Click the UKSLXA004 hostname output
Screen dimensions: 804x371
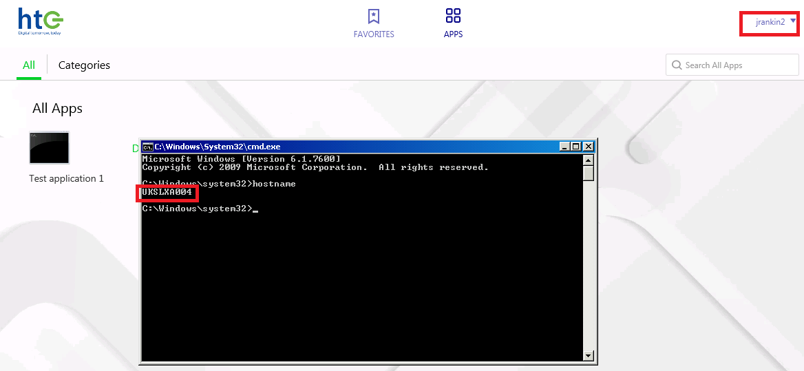(x=167, y=192)
